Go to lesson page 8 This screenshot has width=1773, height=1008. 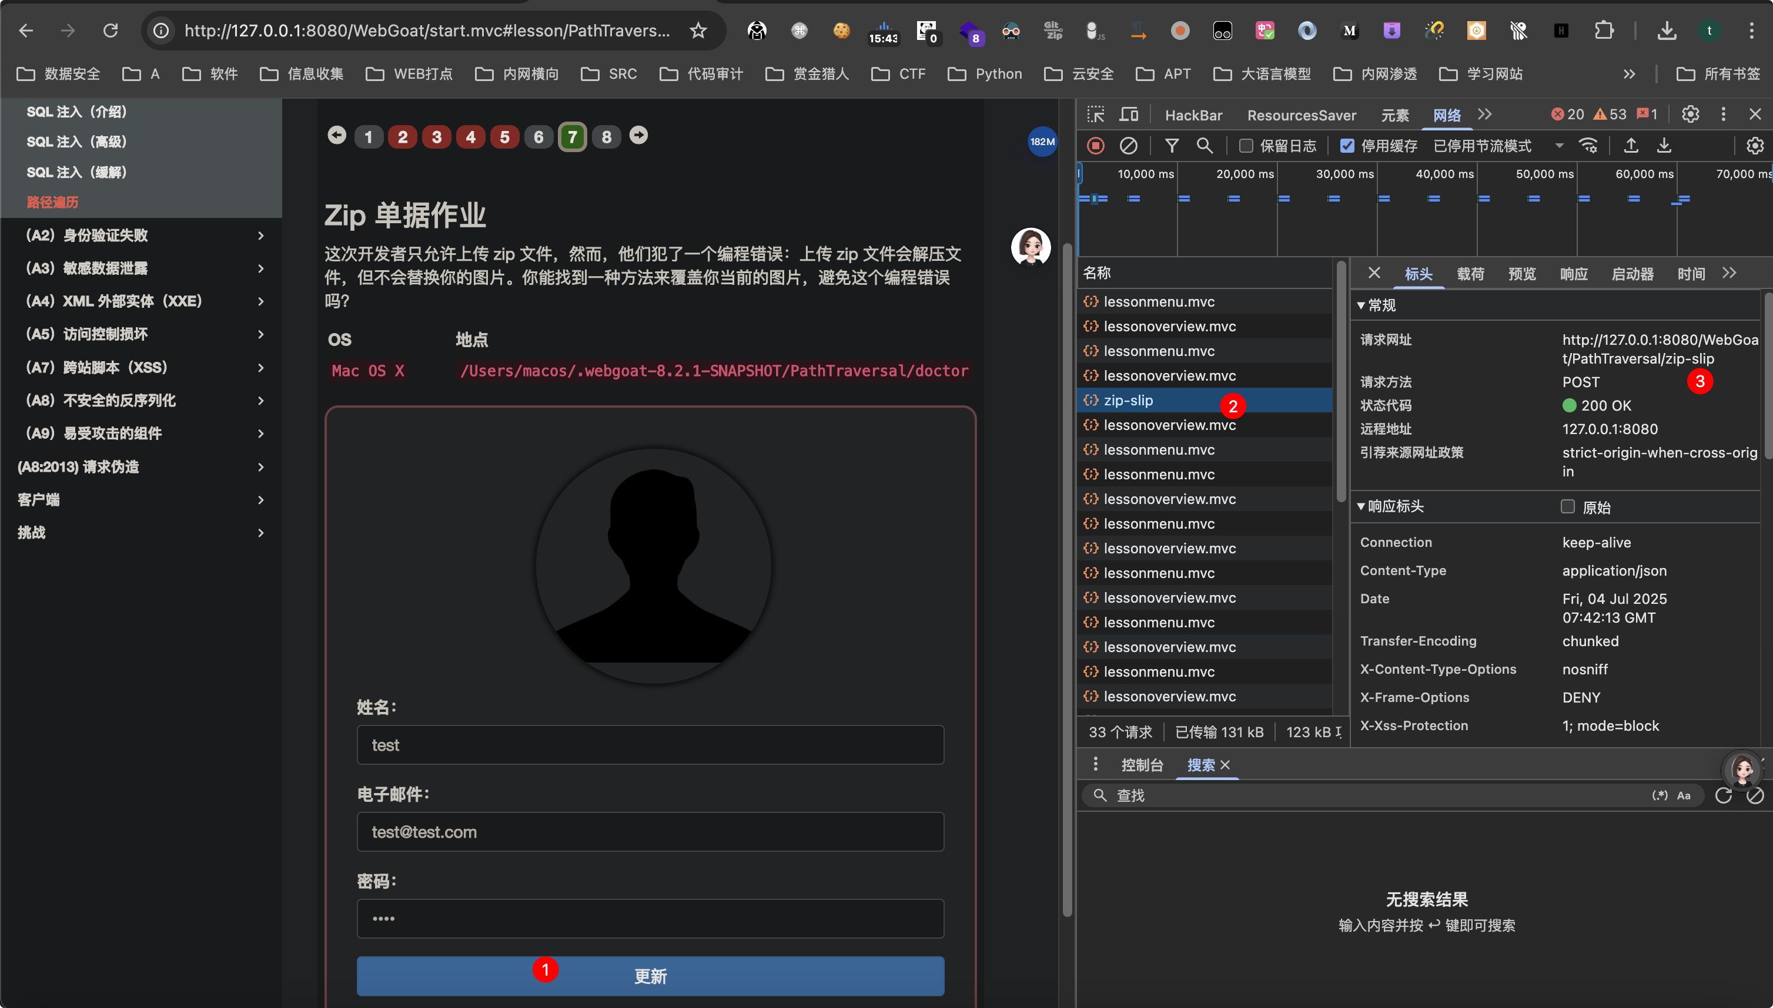606,136
